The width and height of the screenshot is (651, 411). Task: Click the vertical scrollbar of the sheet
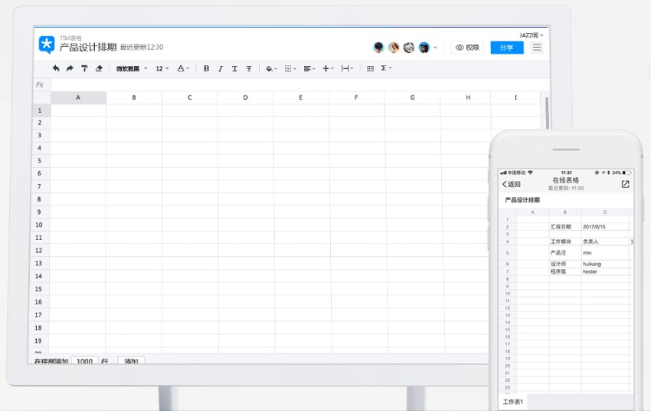pos(547,113)
